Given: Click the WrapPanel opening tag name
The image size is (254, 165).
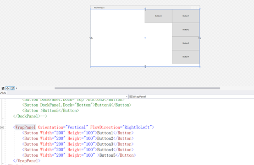Looking at the screenshot, I should point(25,128).
